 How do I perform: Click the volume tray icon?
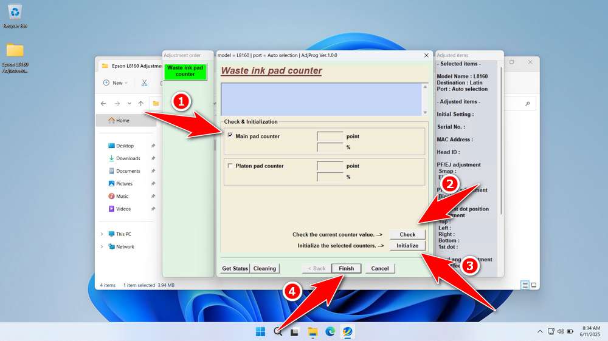[x=561, y=331]
